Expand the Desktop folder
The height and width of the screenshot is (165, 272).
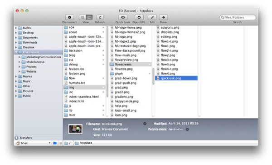point(16,33)
